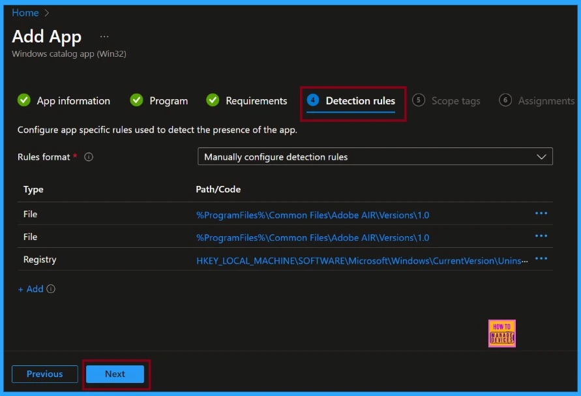
Task: Open the ellipsis menu beside Add App title
Action: click(104, 37)
